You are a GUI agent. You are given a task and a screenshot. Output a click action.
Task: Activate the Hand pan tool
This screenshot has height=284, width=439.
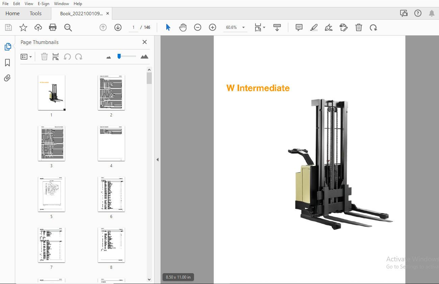(x=183, y=27)
